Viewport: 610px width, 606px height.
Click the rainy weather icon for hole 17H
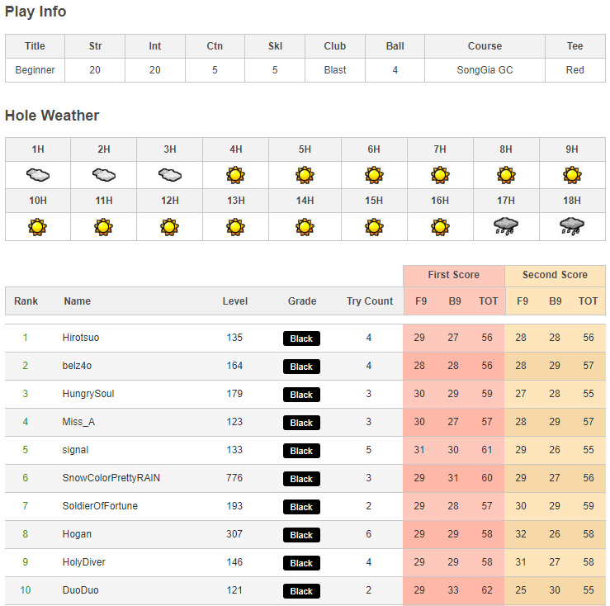click(506, 226)
